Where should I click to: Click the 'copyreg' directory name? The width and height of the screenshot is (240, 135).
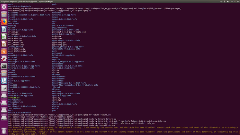click(12, 26)
